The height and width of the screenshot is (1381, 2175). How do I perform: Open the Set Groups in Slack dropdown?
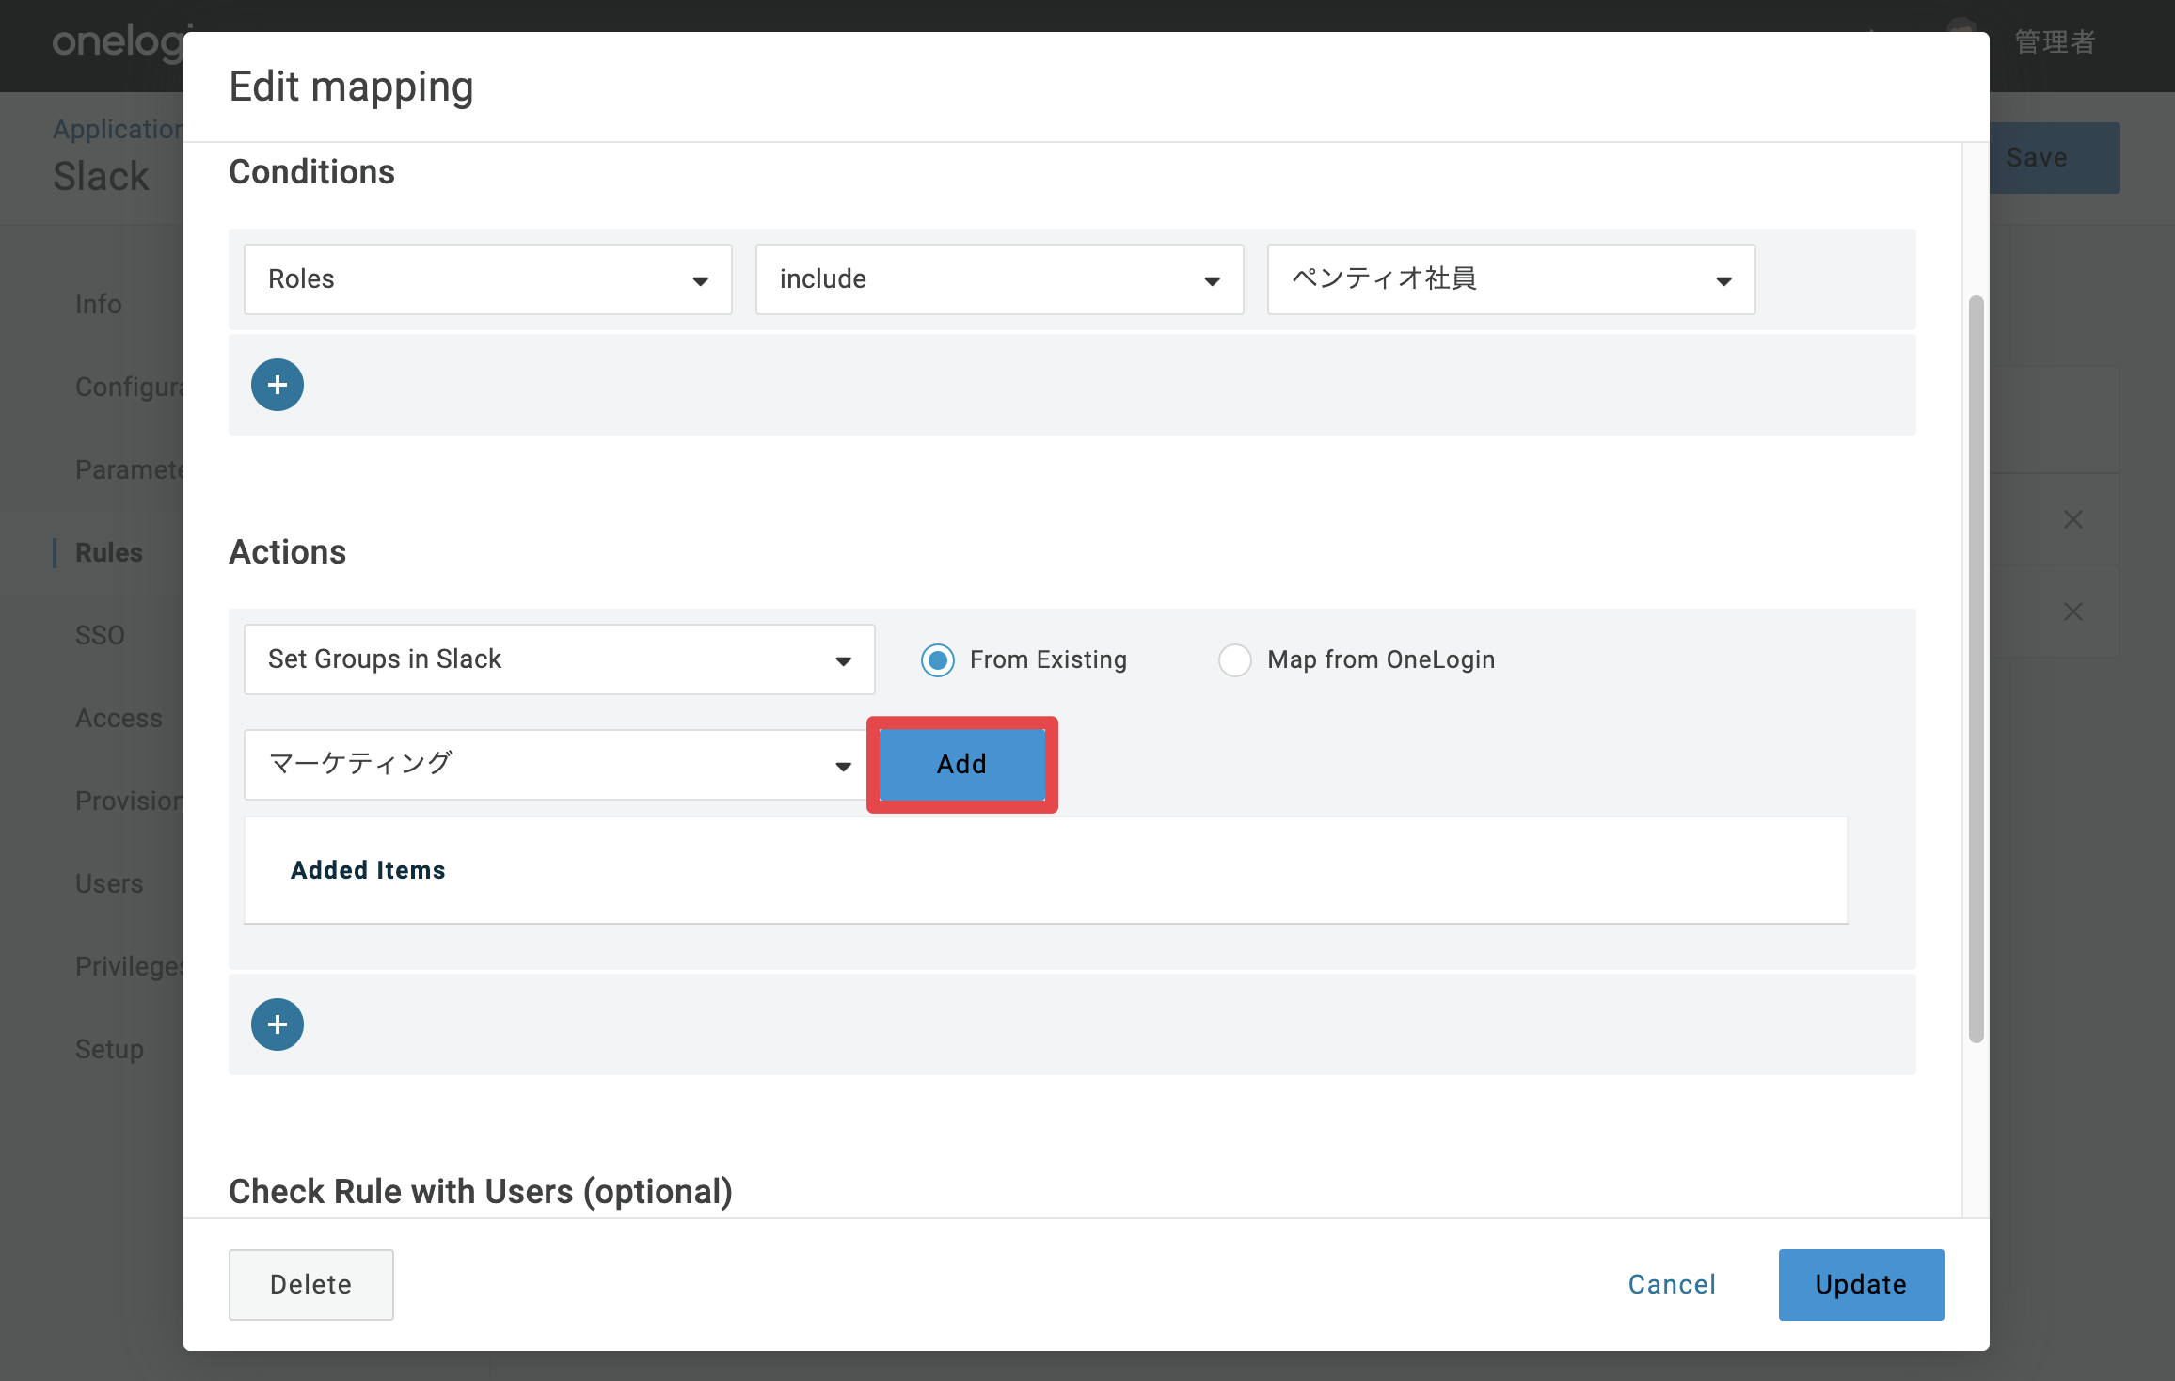(559, 659)
